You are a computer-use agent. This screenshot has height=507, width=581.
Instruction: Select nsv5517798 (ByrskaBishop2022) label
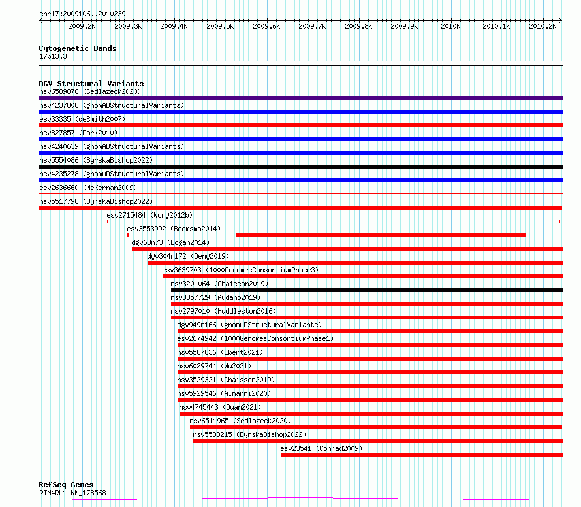click(x=96, y=201)
